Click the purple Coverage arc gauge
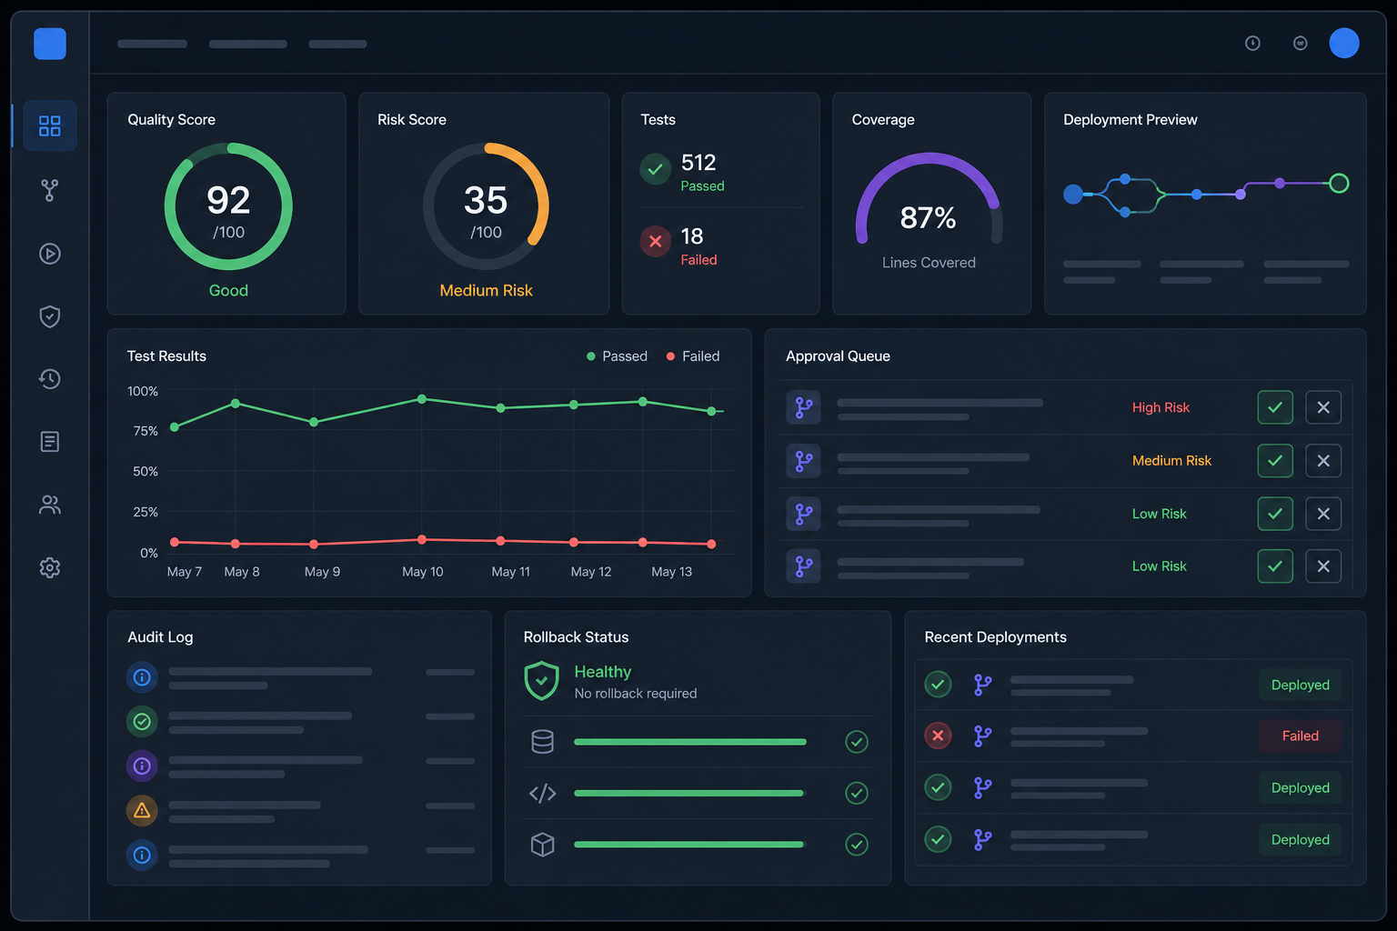1397x931 pixels. [929, 198]
